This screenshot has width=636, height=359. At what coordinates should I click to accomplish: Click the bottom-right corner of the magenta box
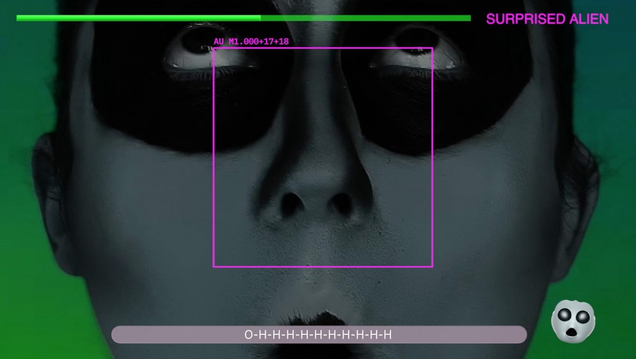tap(432, 266)
